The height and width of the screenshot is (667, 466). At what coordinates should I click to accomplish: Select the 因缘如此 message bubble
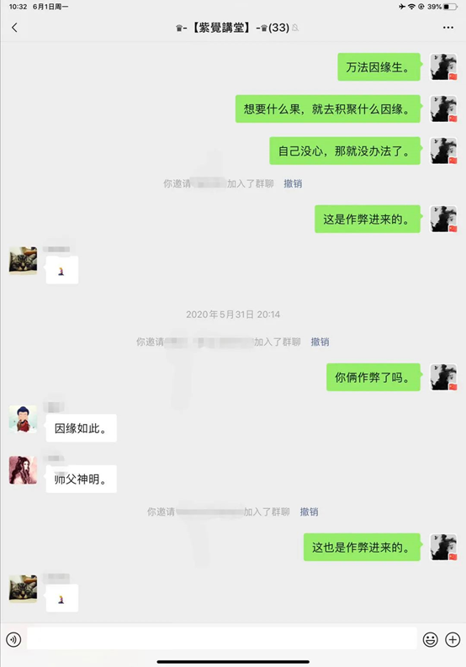coord(82,428)
